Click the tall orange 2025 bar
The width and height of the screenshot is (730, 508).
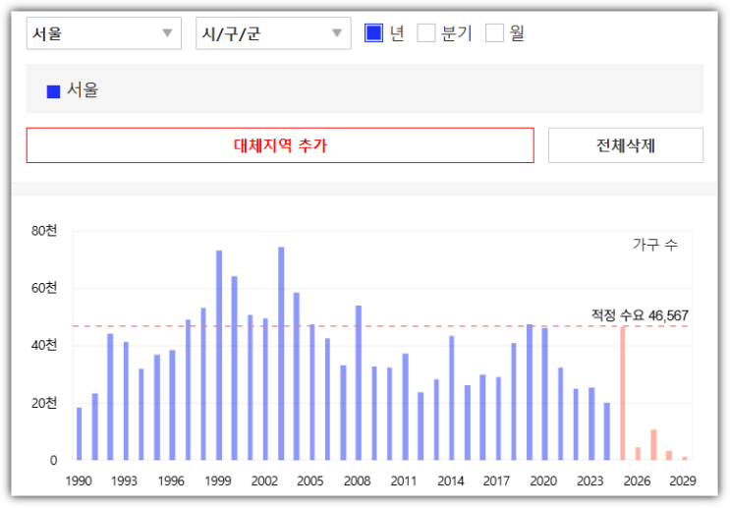tap(623, 393)
